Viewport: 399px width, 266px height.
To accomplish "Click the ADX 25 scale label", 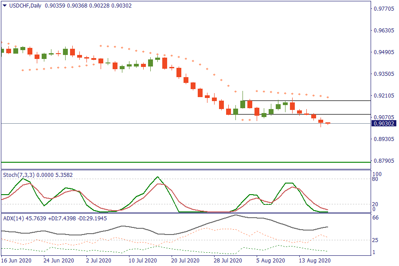I will pyautogui.click(x=376, y=240).
